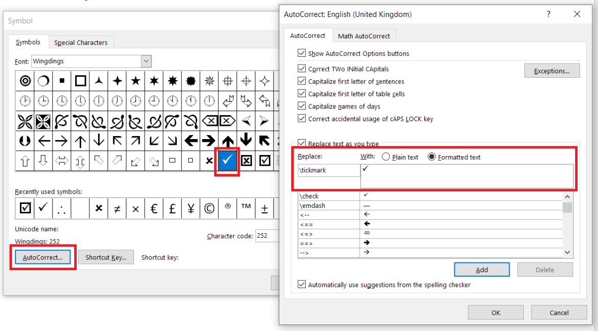Click the With field showing check mark
This screenshot has height=331, width=598.
coord(467,176)
